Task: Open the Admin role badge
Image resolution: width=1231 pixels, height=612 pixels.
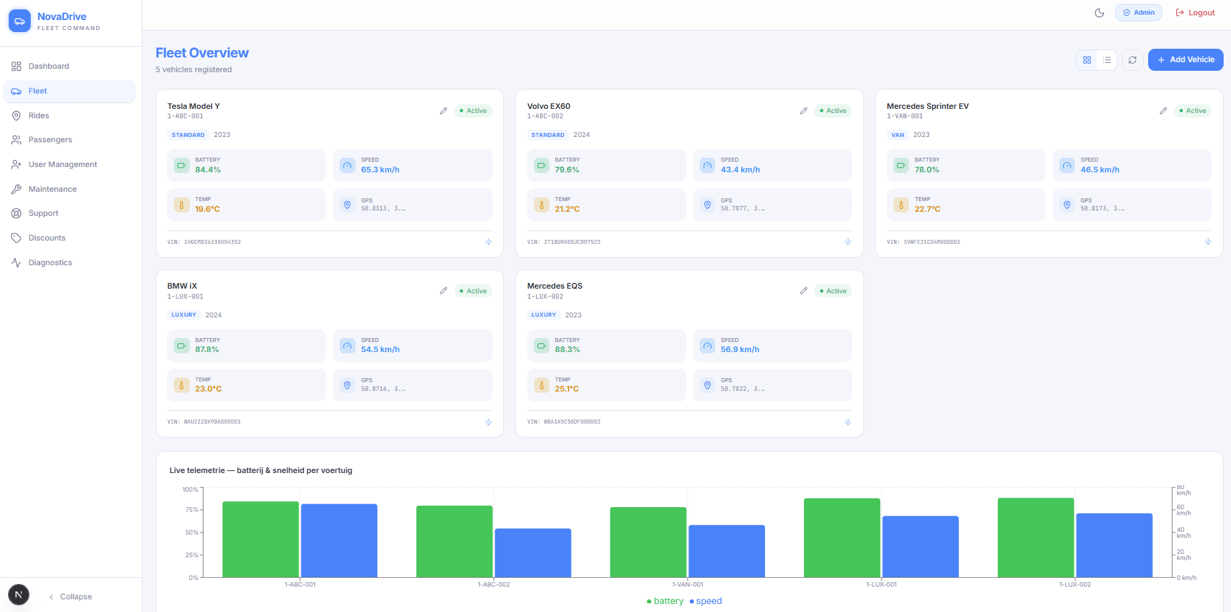Action: (1139, 13)
